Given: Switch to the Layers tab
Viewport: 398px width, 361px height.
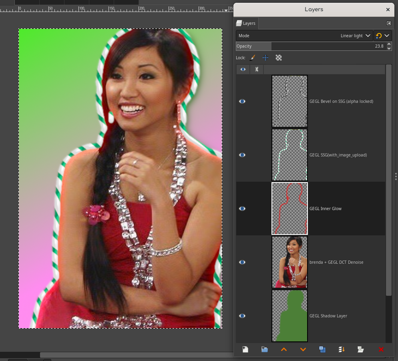Looking at the screenshot, I should click(x=246, y=23).
